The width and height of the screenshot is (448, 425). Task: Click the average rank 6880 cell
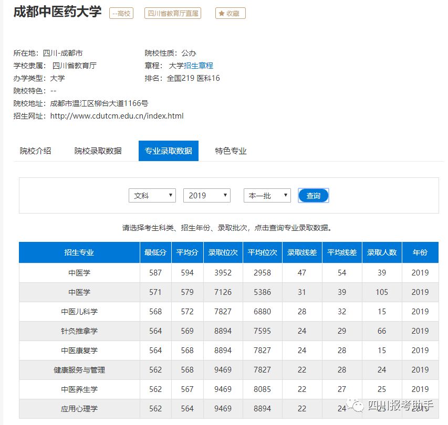(x=262, y=312)
